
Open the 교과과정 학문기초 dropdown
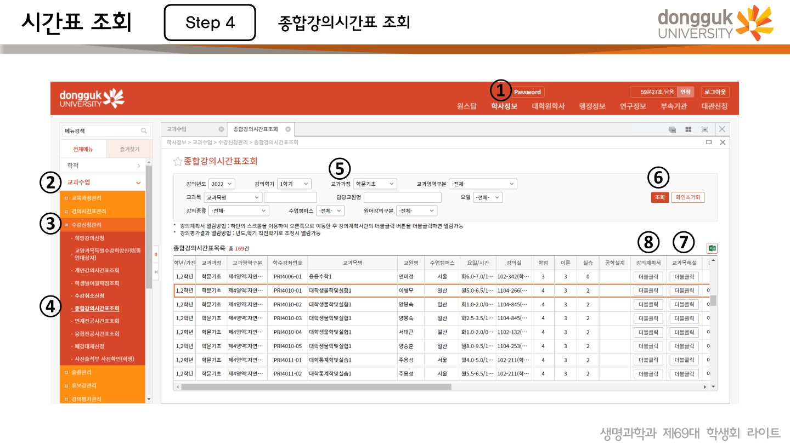375,184
